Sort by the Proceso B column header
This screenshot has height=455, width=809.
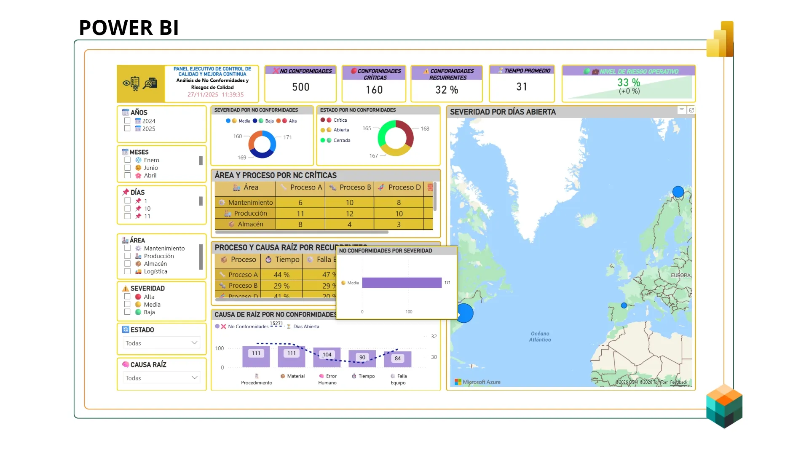click(x=350, y=187)
